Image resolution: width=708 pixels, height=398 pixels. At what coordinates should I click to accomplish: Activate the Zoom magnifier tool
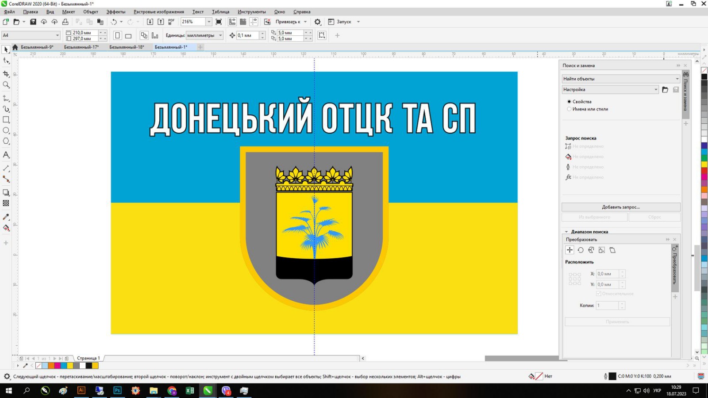tap(6, 85)
